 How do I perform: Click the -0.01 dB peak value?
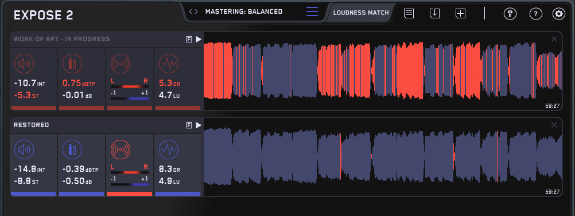click(77, 96)
